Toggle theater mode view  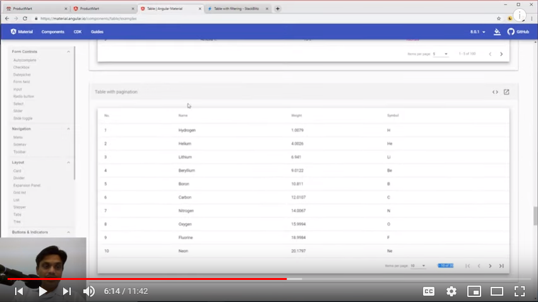point(497,291)
